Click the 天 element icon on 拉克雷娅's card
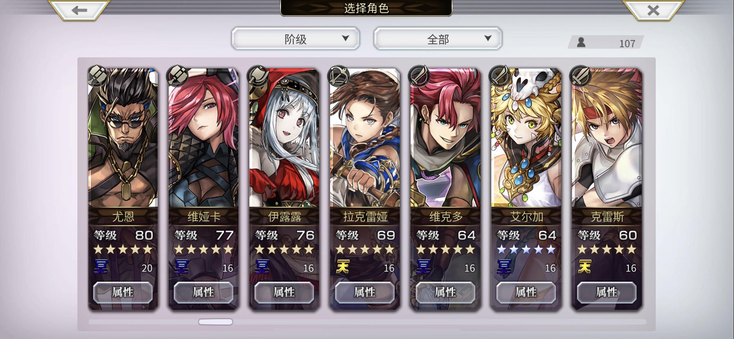 pyautogui.click(x=342, y=267)
